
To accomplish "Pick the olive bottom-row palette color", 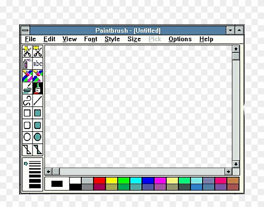I will (x=112, y=187).
